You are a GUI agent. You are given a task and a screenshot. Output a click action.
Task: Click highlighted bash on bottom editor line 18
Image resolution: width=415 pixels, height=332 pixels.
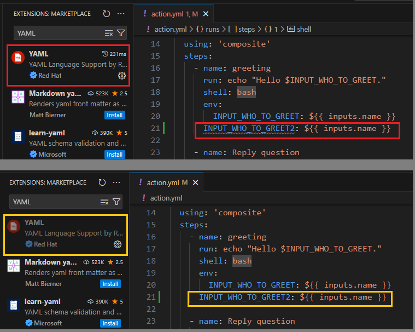click(242, 261)
